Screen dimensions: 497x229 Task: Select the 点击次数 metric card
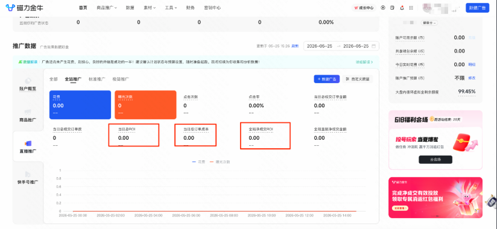click(211, 105)
